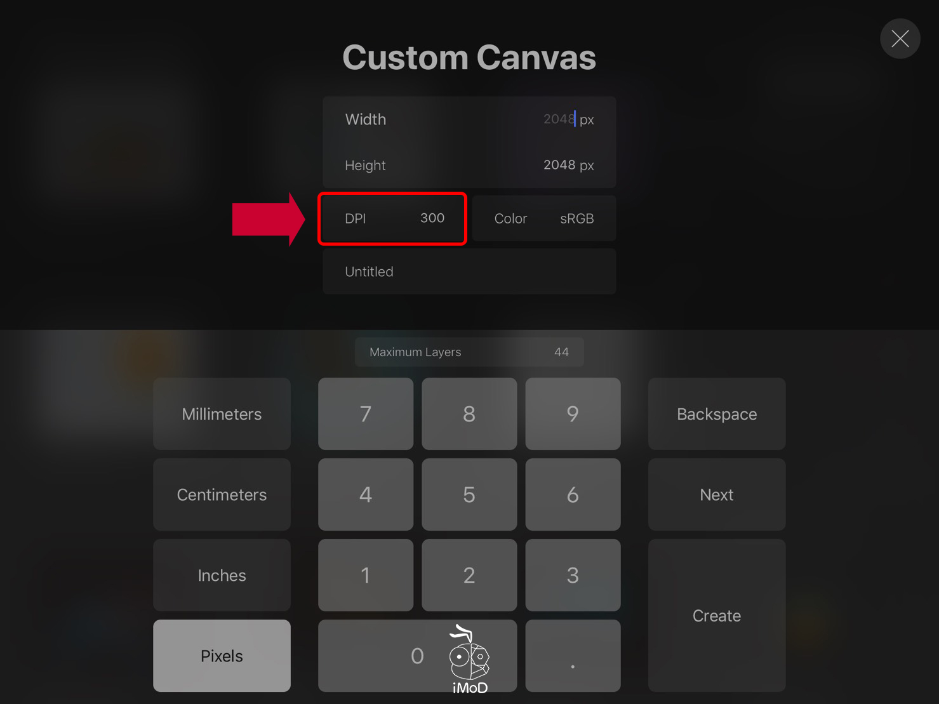Click Create to make the canvas
This screenshot has width=939, height=704.
(717, 616)
